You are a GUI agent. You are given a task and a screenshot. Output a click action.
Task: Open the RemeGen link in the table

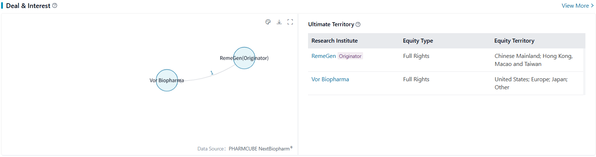(x=323, y=56)
